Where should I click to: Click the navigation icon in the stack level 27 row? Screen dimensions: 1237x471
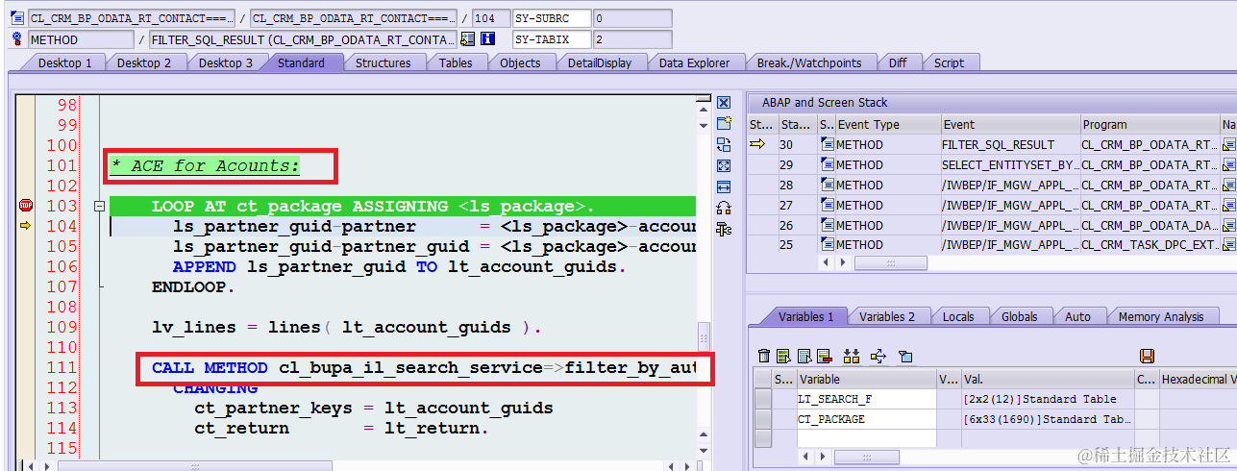pyautogui.click(x=1229, y=205)
